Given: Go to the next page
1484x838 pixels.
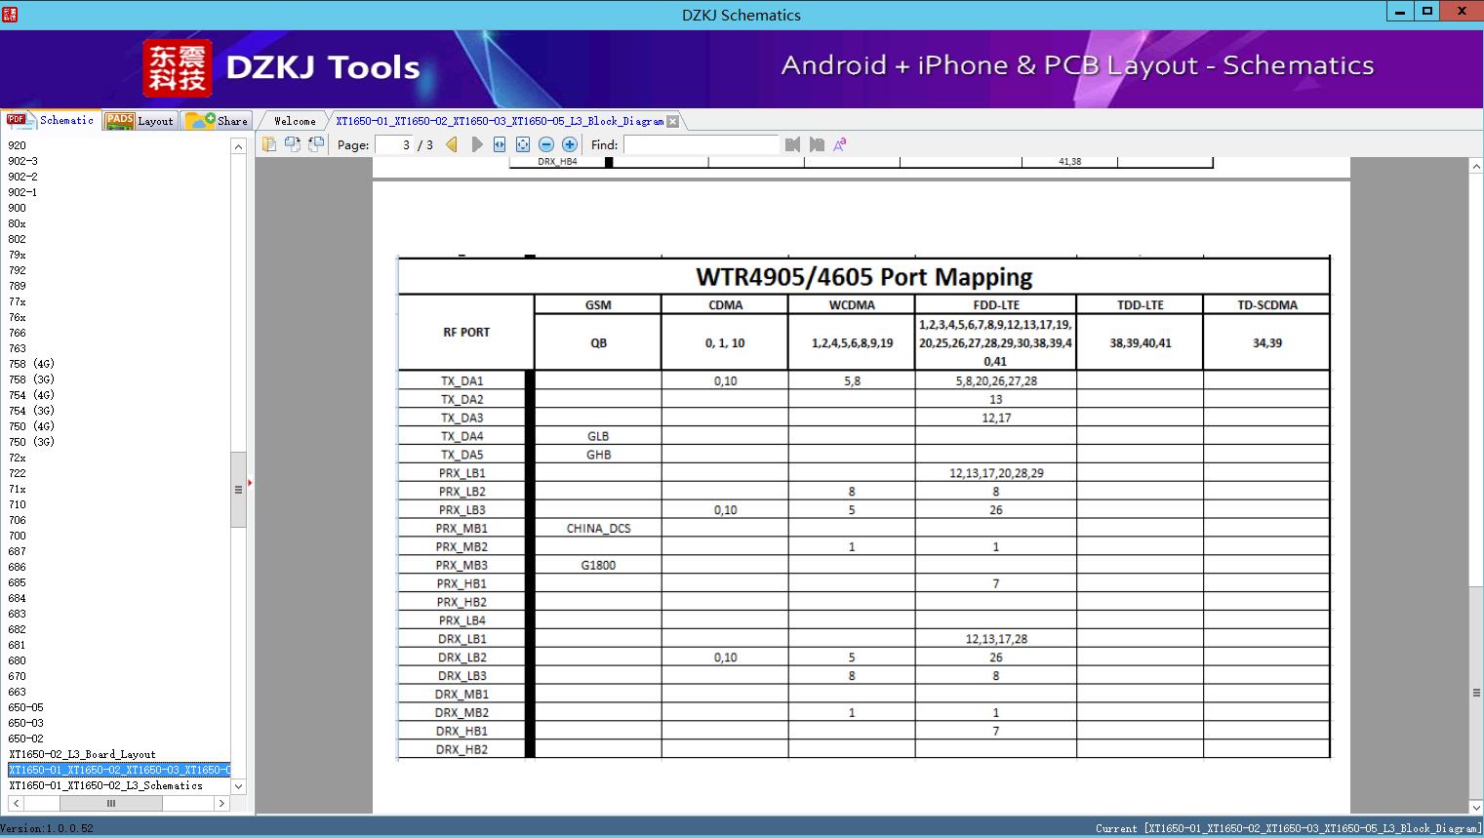Looking at the screenshot, I should click(x=476, y=144).
